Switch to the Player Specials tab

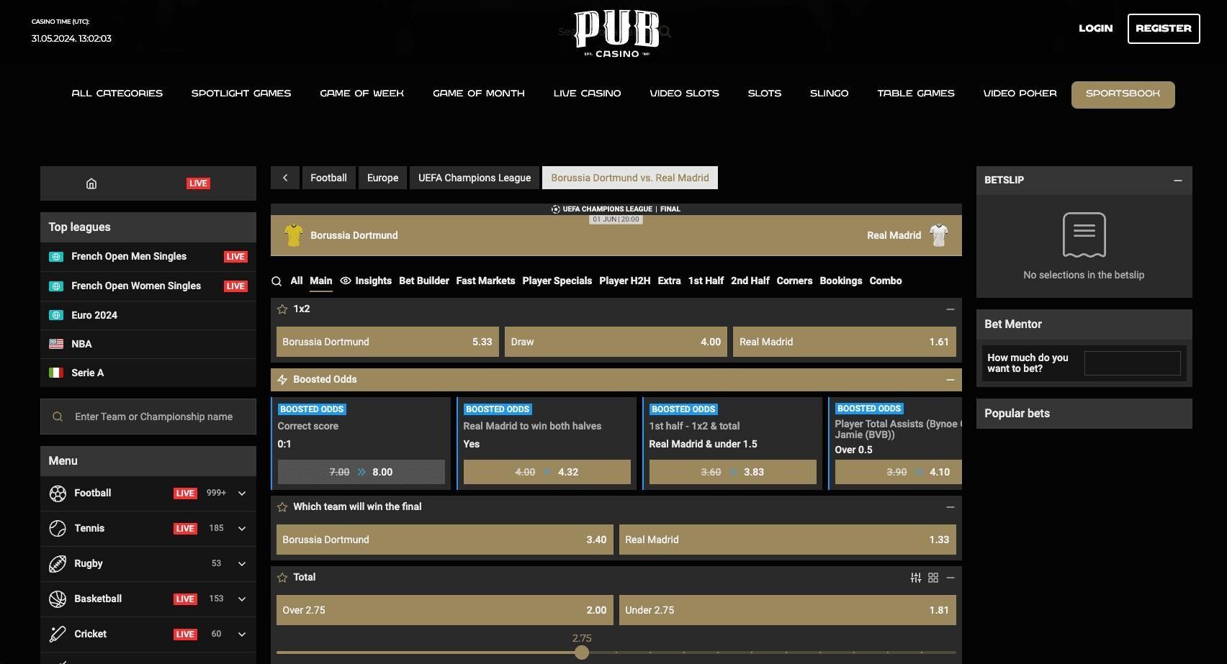[x=557, y=281]
